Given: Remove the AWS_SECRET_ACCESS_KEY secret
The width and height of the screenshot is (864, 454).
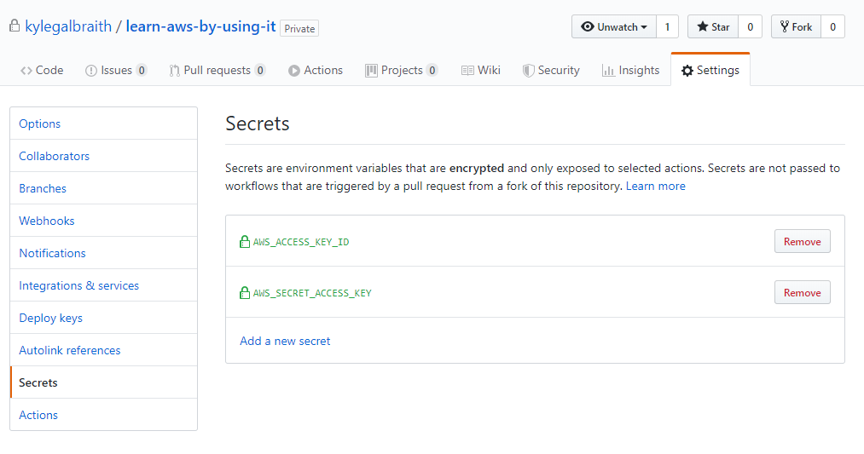Looking at the screenshot, I should click(803, 292).
